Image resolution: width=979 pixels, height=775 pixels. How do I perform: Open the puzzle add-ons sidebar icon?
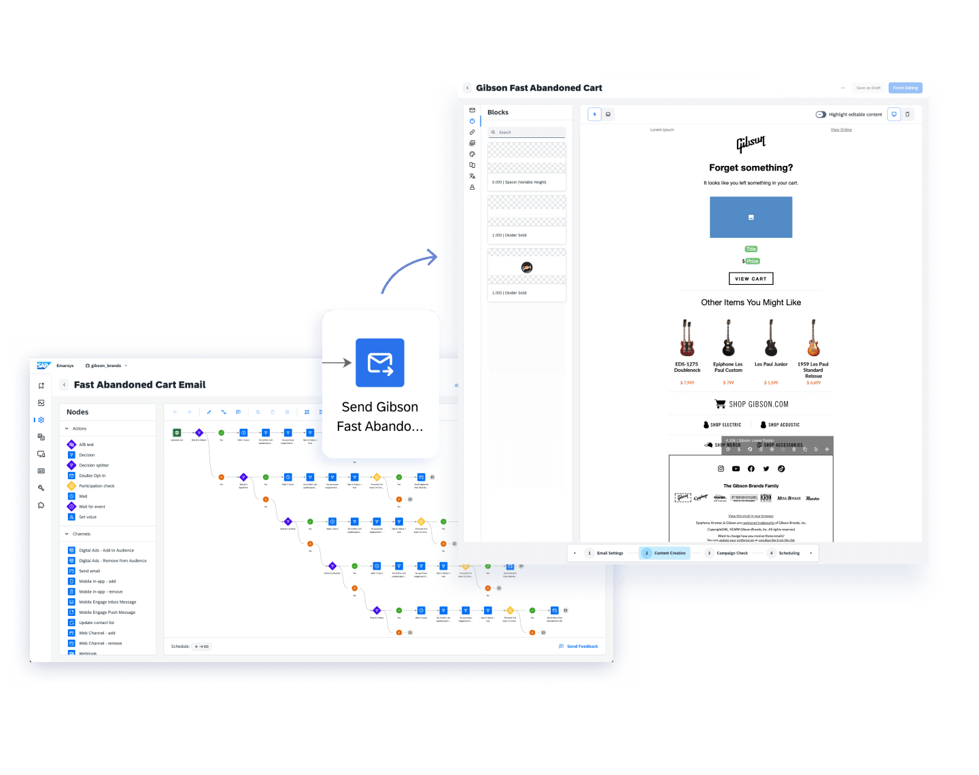[x=41, y=505]
